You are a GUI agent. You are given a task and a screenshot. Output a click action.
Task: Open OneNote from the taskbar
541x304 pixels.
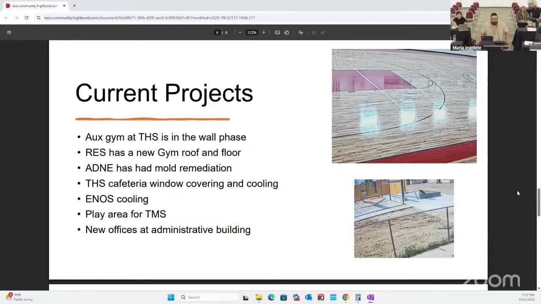tap(371, 297)
